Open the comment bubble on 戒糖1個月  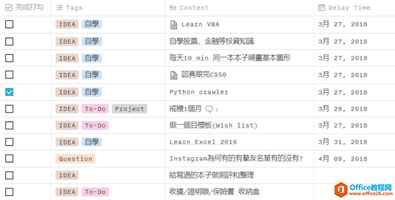pos(210,109)
